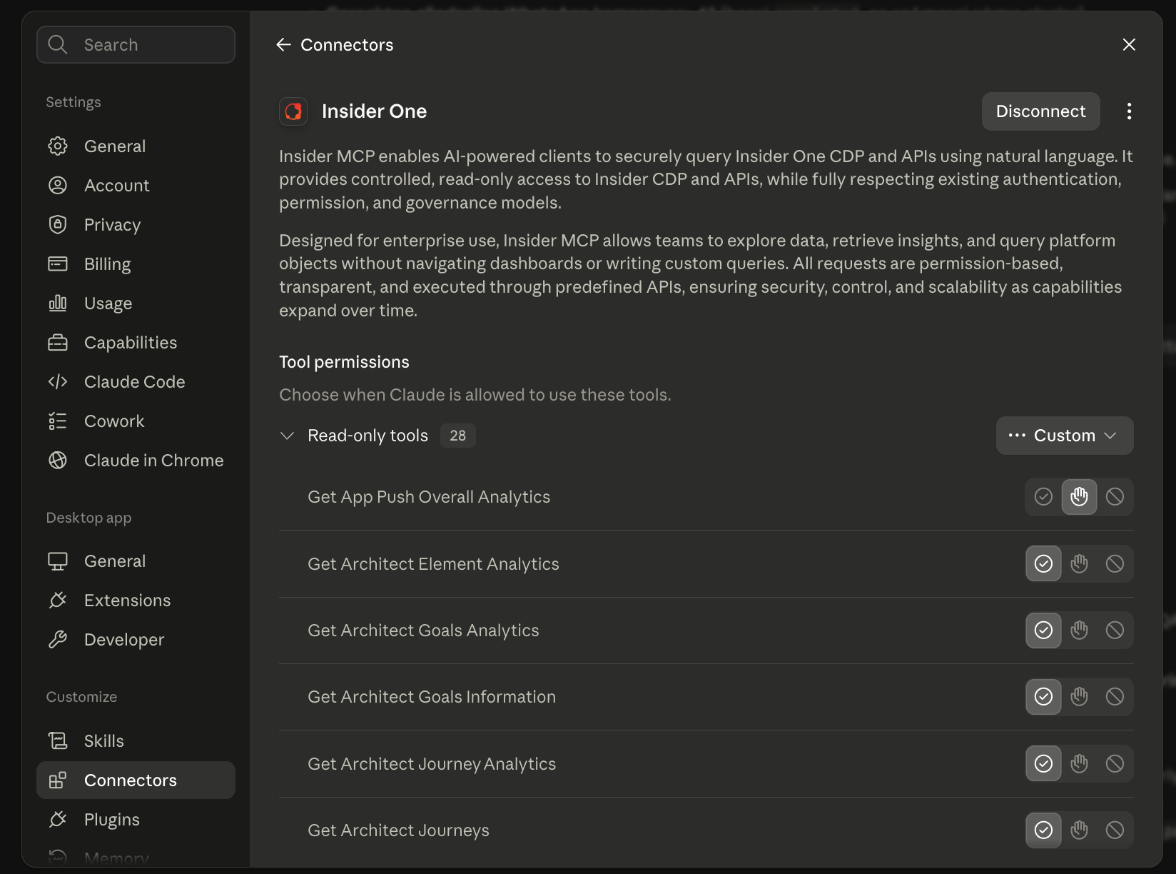Click the Connectors blocks icon in sidebar
This screenshot has height=874, width=1176.
pyautogui.click(x=58, y=780)
